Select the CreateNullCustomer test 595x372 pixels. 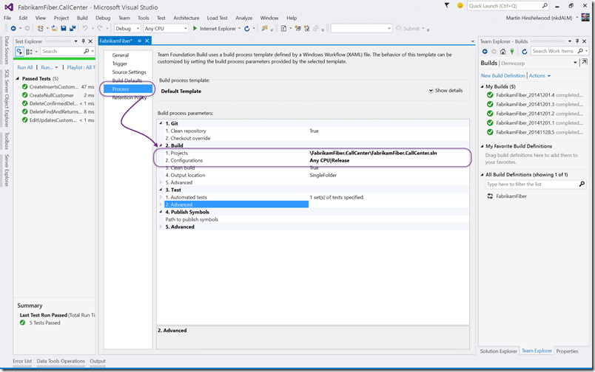52,95
